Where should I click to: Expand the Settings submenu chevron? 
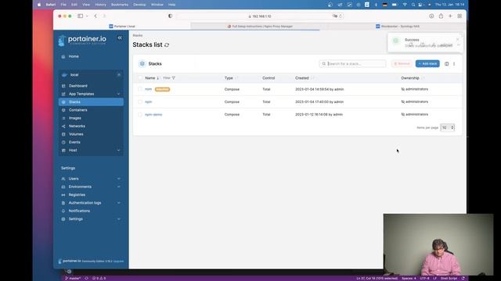118,219
